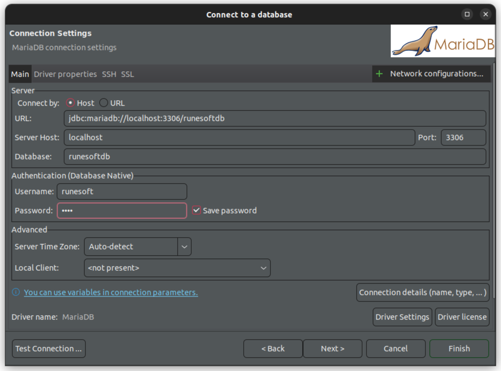
Task: Close the Connect to a database dialog
Action: [x=485, y=14]
